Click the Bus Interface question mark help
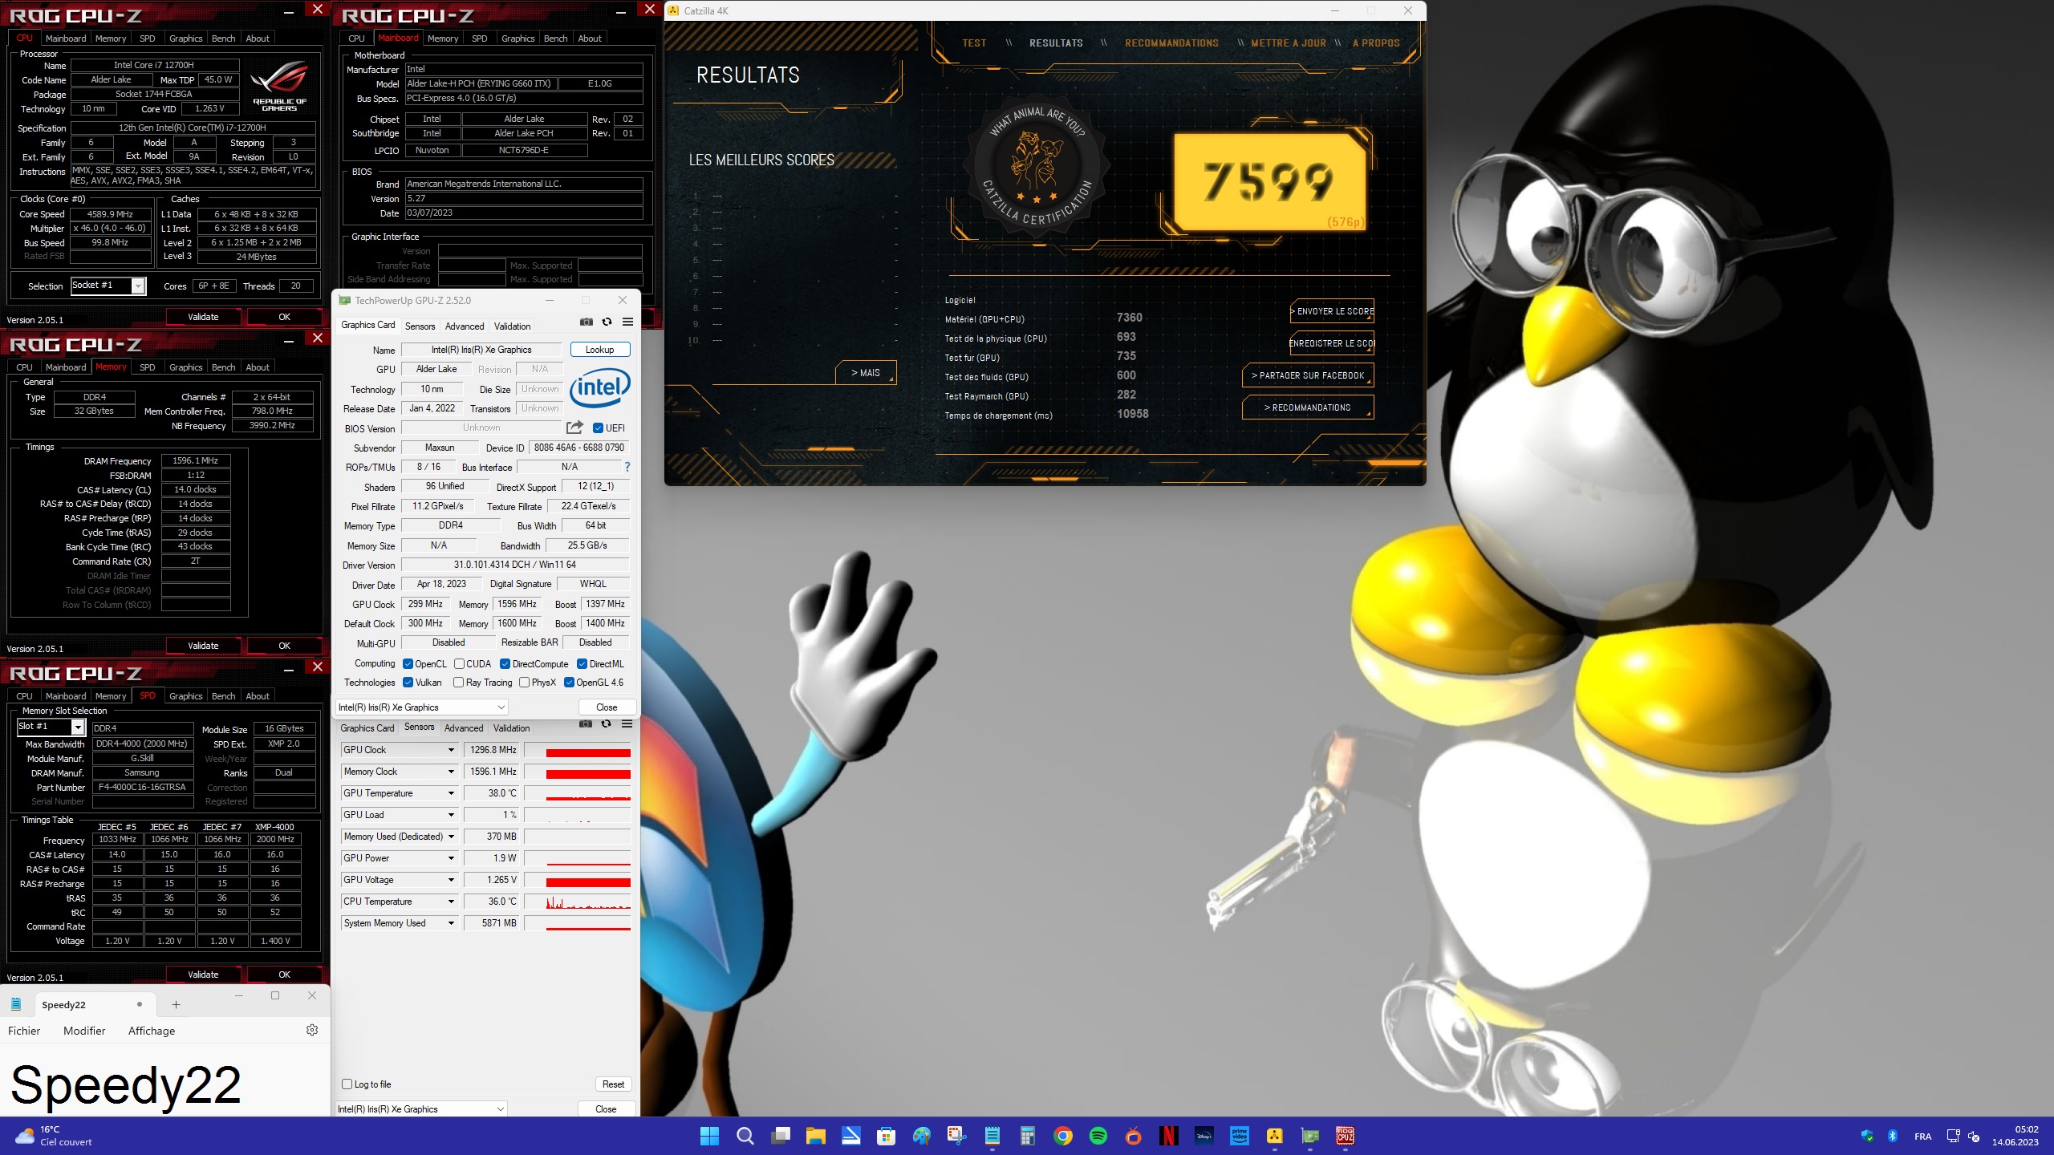The image size is (2054, 1155). tap(627, 467)
